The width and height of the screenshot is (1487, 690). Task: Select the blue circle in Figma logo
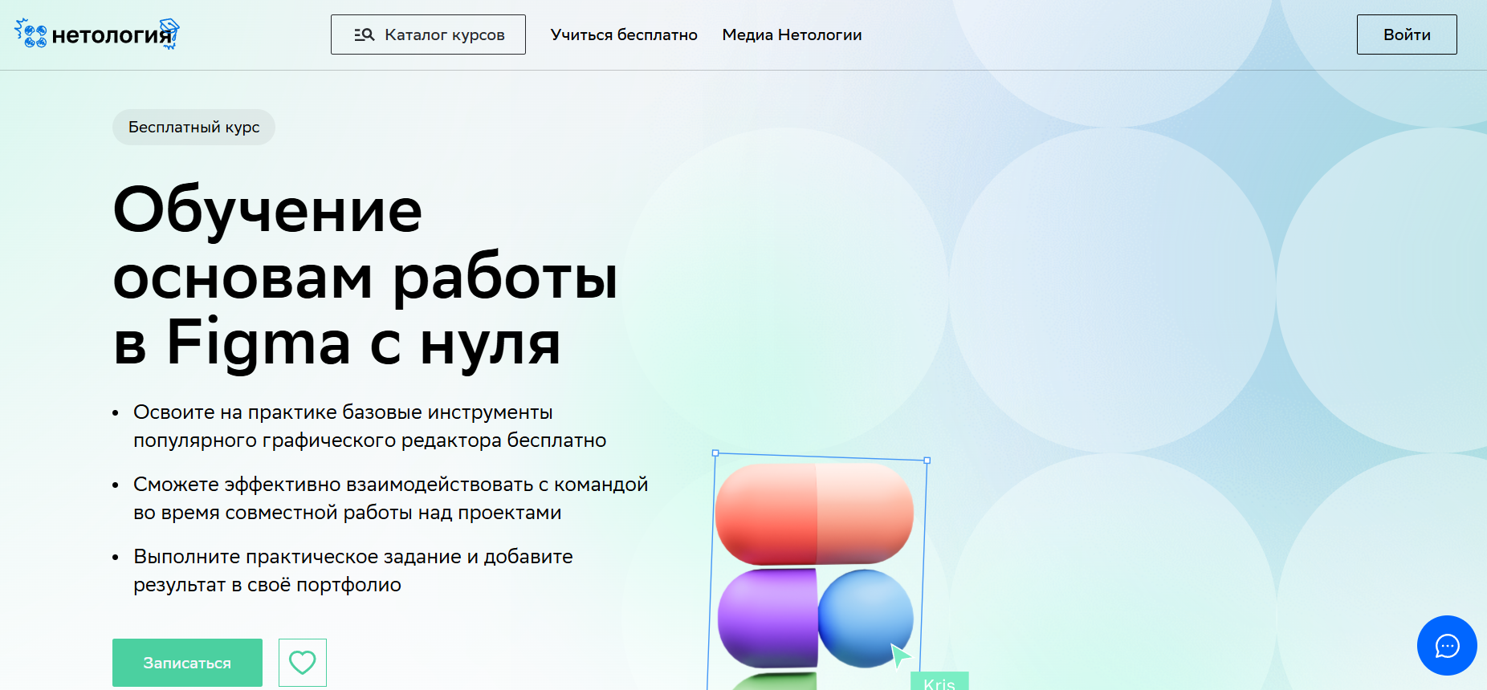pyautogui.click(x=866, y=616)
